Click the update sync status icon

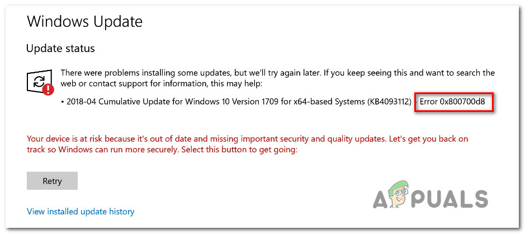(39, 82)
